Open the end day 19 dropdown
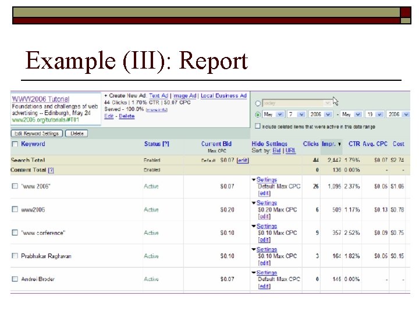The height and width of the screenshot is (314, 419). click(x=375, y=115)
